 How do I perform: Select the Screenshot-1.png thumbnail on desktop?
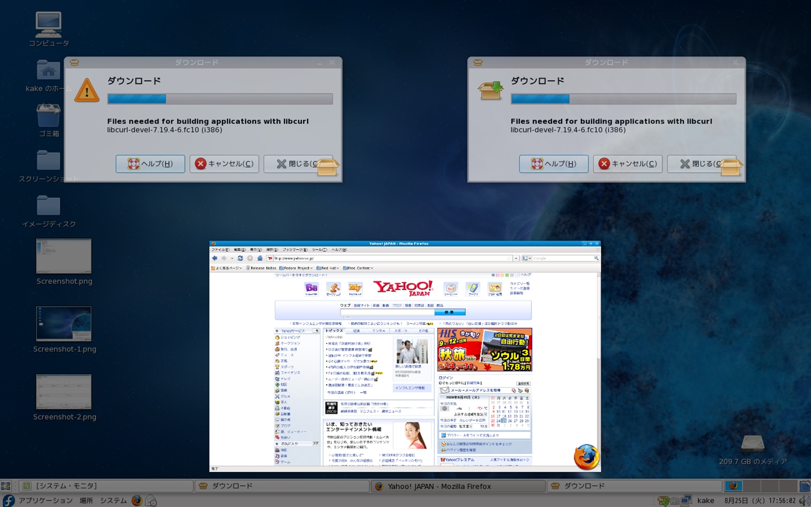coord(64,324)
